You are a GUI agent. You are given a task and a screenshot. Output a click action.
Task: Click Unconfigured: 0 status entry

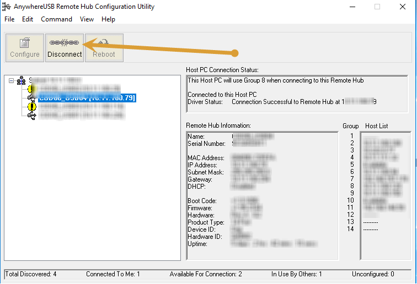(373, 274)
